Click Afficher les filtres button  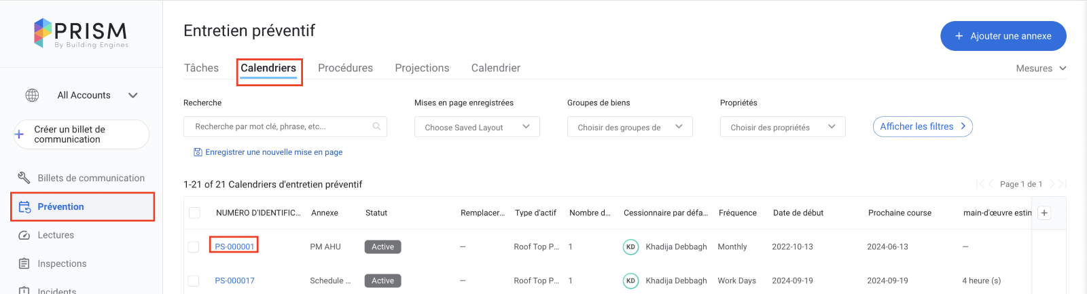[922, 126]
